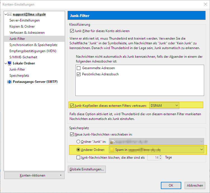Select the Ordner "Junk" in radio button

78,142
